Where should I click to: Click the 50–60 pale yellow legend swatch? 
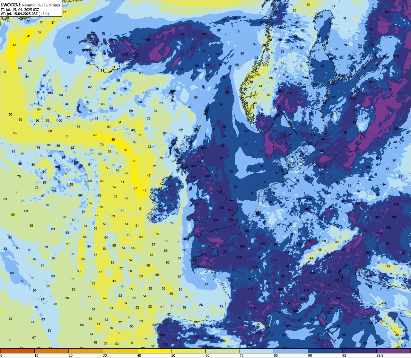[188, 351]
